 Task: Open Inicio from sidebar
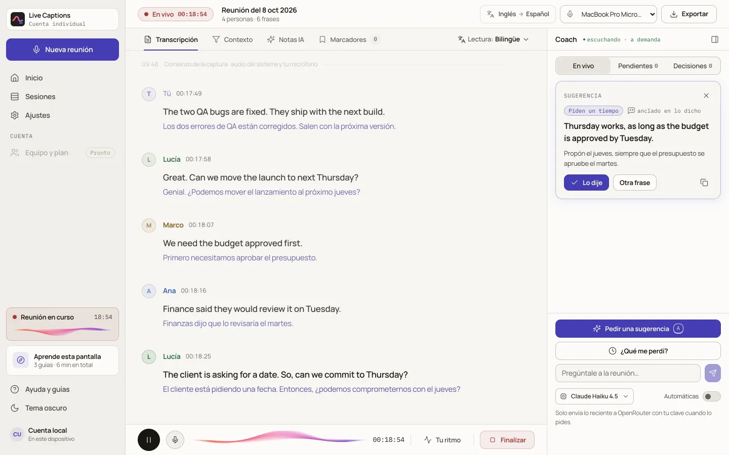63,78
